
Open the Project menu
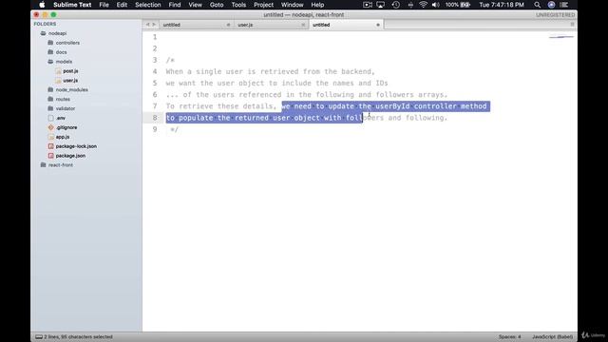click(263, 5)
